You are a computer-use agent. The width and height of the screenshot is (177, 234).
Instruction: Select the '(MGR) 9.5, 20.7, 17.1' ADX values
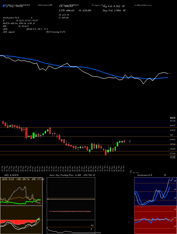(37, 29)
